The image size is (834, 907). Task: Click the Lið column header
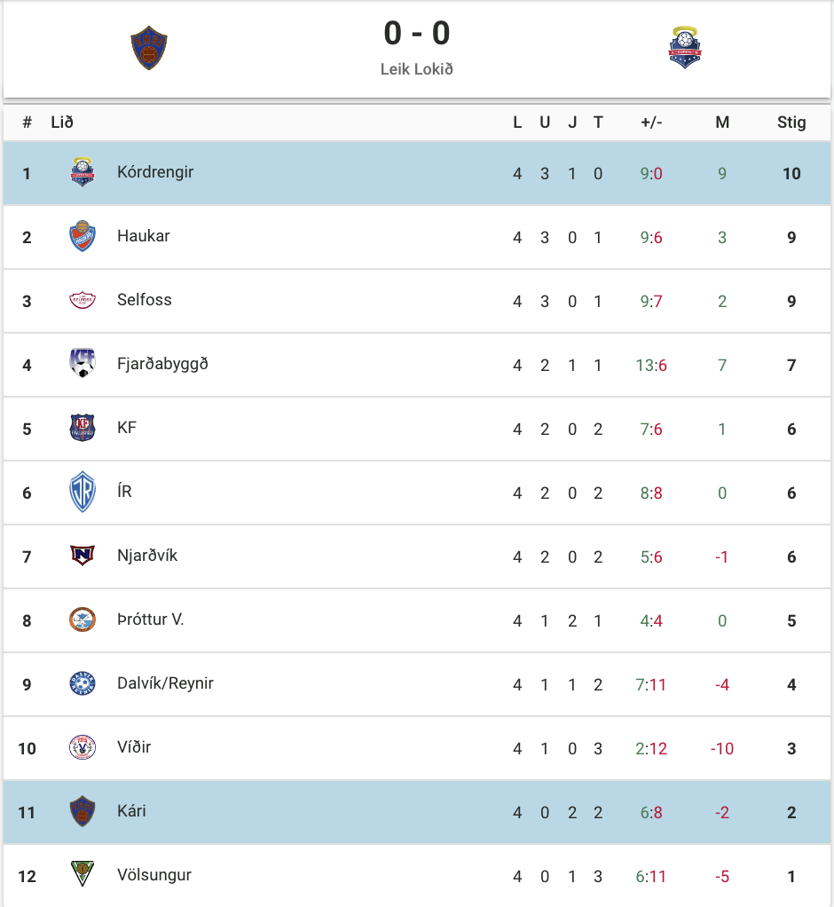pyautogui.click(x=62, y=122)
